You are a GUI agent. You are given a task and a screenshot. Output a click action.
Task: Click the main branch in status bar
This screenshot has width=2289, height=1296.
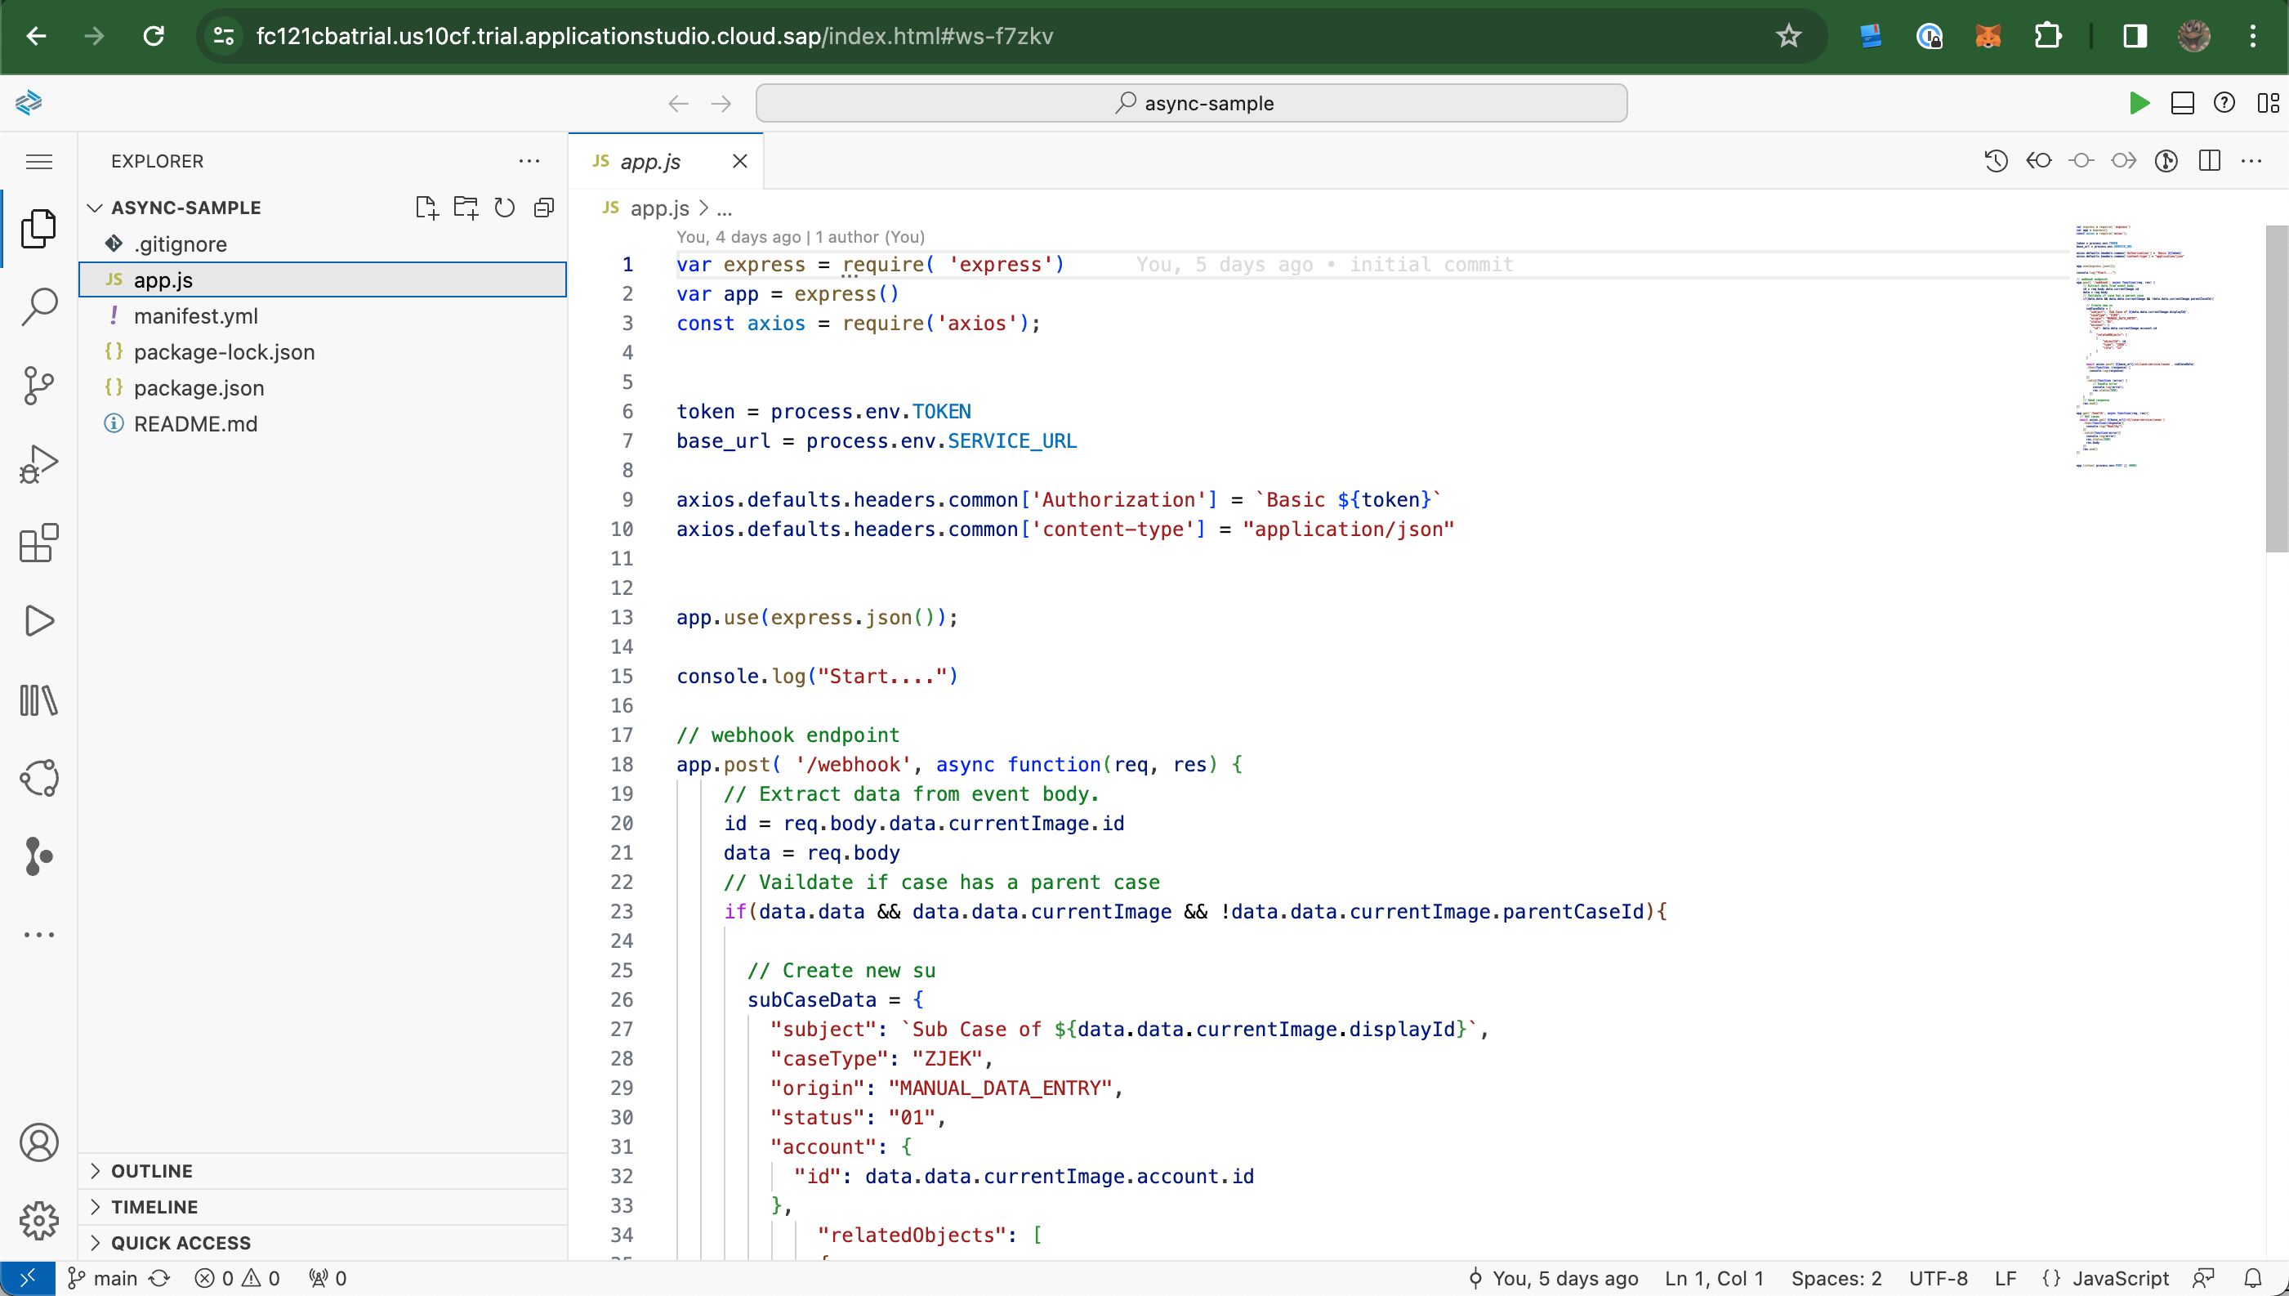(x=103, y=1278)
